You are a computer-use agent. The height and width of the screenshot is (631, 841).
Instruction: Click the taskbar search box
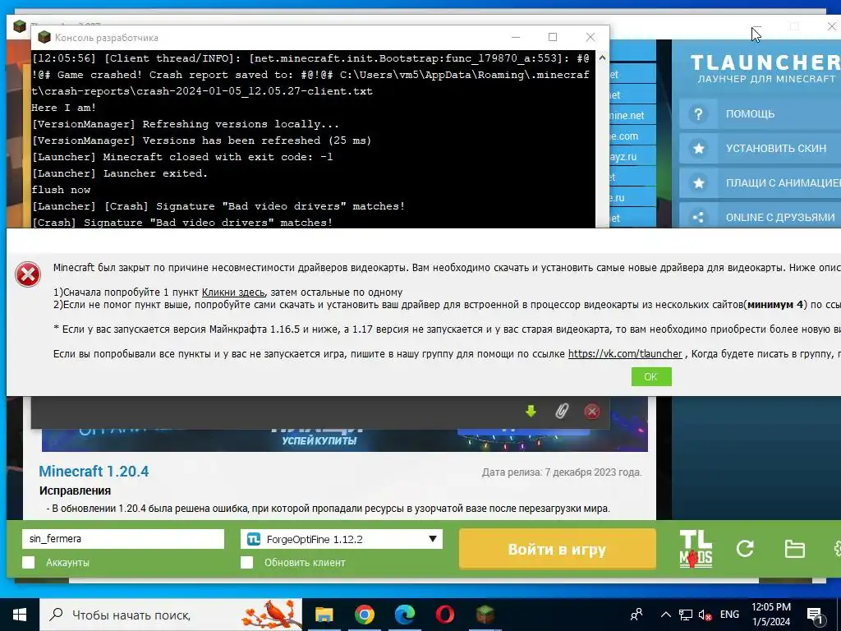click(x=171, y=615)
